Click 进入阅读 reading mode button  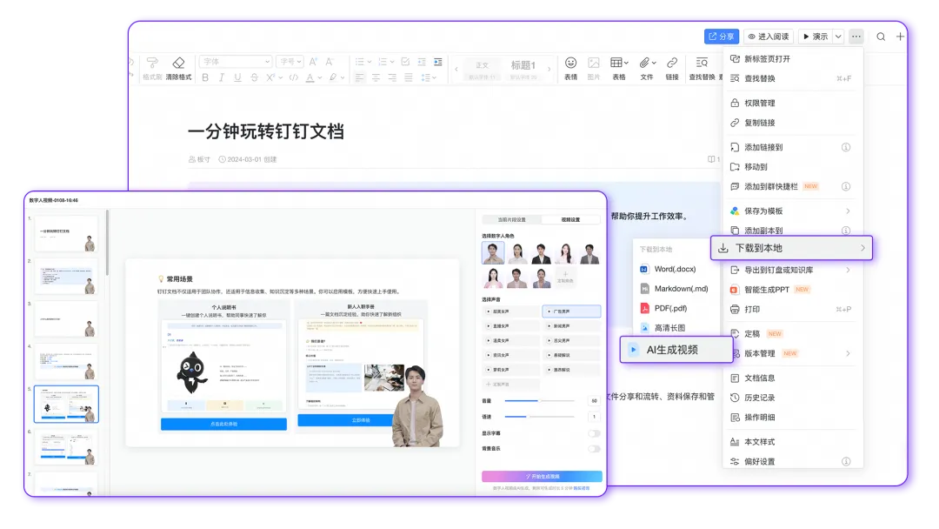point(769,37)
